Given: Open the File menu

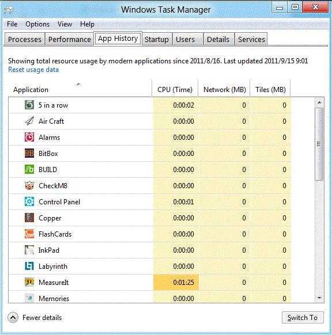Looking at the screenshot, I should pos(12,24).
